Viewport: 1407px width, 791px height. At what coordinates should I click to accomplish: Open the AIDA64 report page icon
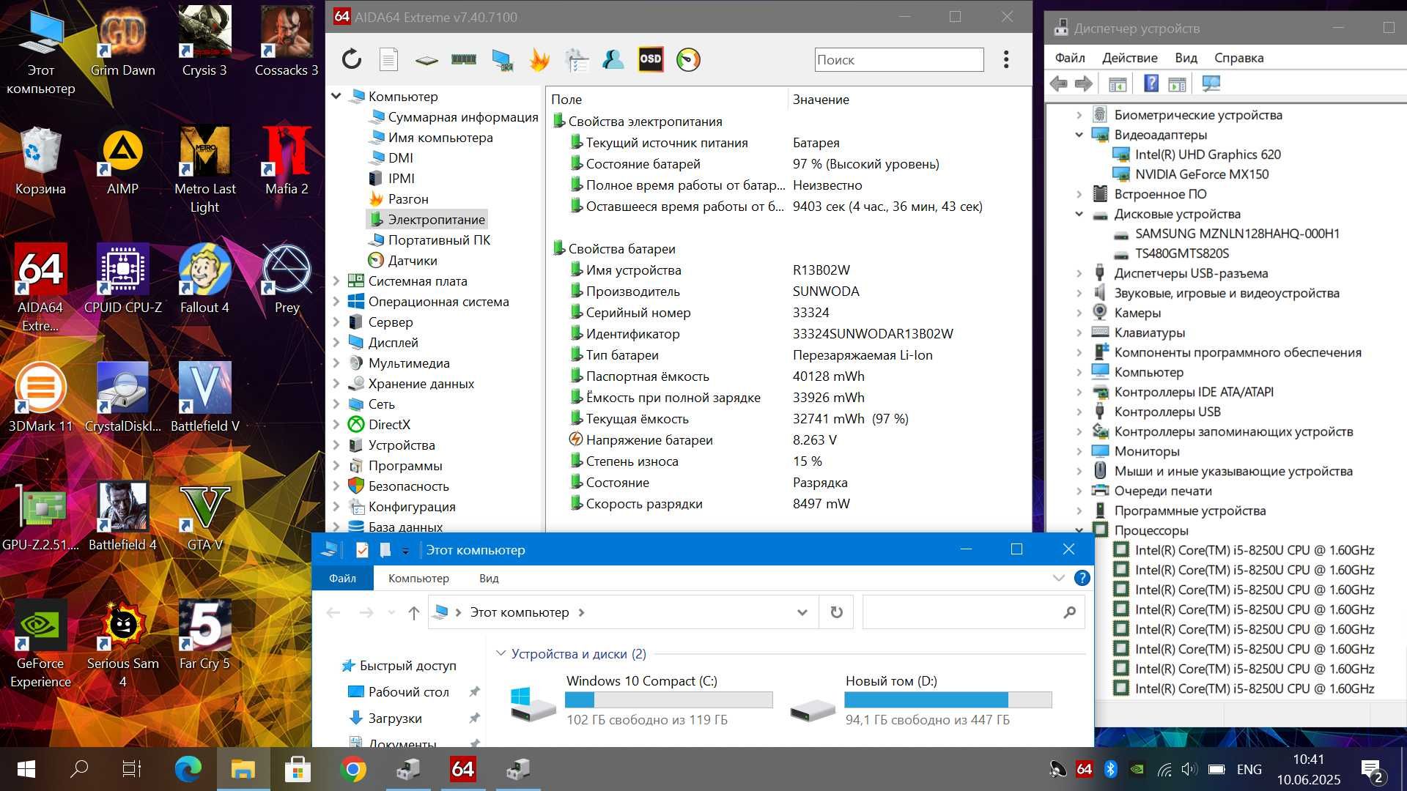tap(388, 59)
